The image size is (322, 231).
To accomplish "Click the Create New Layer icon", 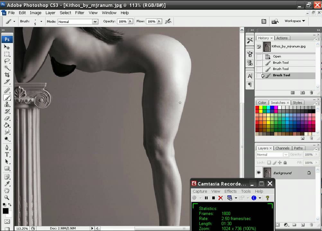I will (x=302, y=225).
